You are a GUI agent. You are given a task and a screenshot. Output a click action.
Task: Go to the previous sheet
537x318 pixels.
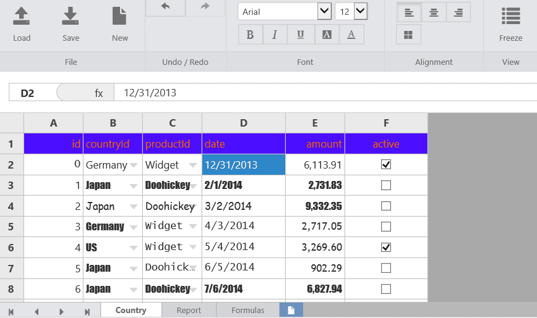[x=37, y=312]
